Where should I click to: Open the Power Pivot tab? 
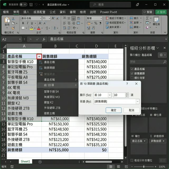point(109,12)
